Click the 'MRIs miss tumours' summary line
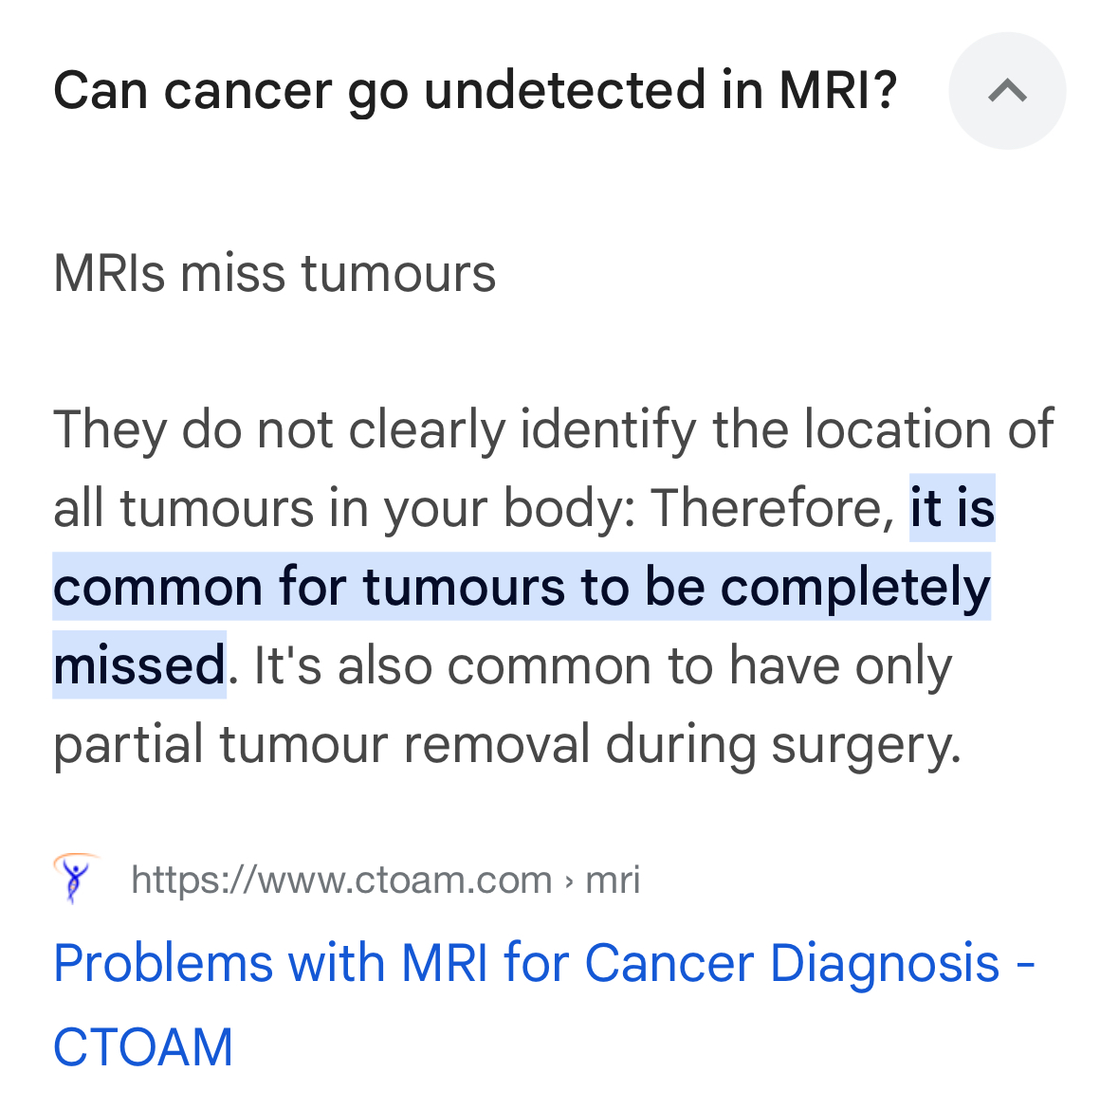 click(274, 272)
